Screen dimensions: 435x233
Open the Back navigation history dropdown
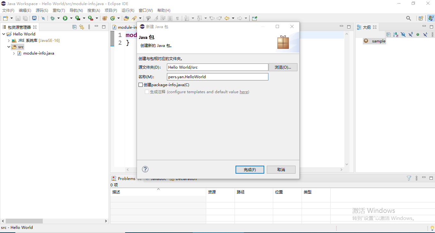(x=233, y=18)
